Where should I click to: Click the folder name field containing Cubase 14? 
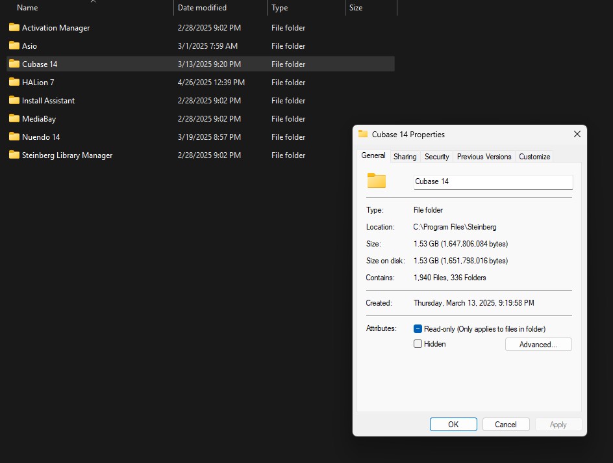coord(494,181)
